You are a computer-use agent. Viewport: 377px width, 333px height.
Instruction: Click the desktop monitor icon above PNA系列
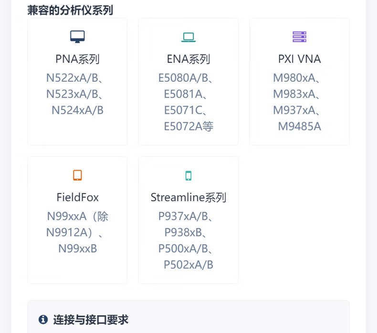pos(77,37)
